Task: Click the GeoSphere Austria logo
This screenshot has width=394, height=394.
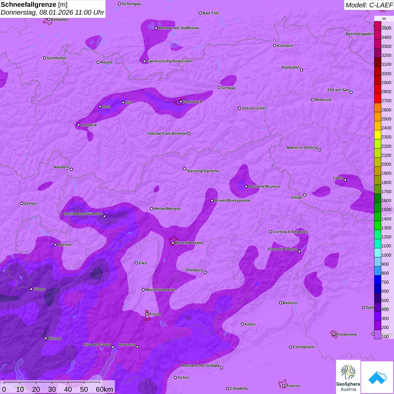Action: (348, 377)
